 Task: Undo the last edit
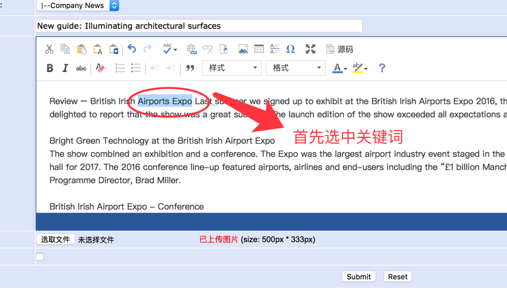[x=132, y=49]
